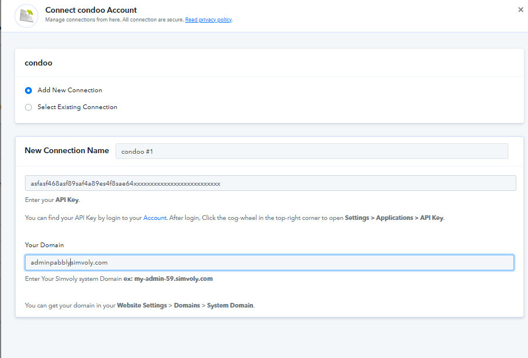Image resolution: width=528 pixels, height=358 pixels.
Task: Open the Read privacy policy link
Action: click(x=208, y=20)
